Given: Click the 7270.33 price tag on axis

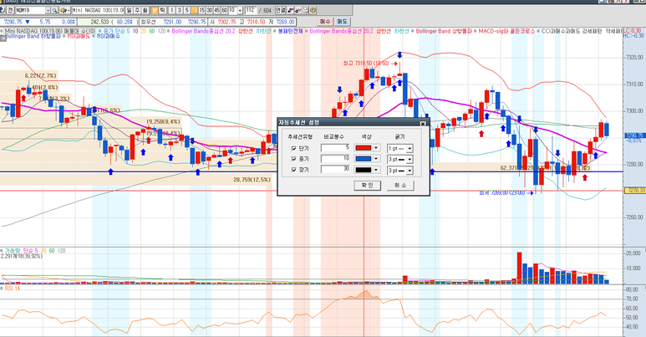Looking at the screenshot, I should tap(635, 190).
